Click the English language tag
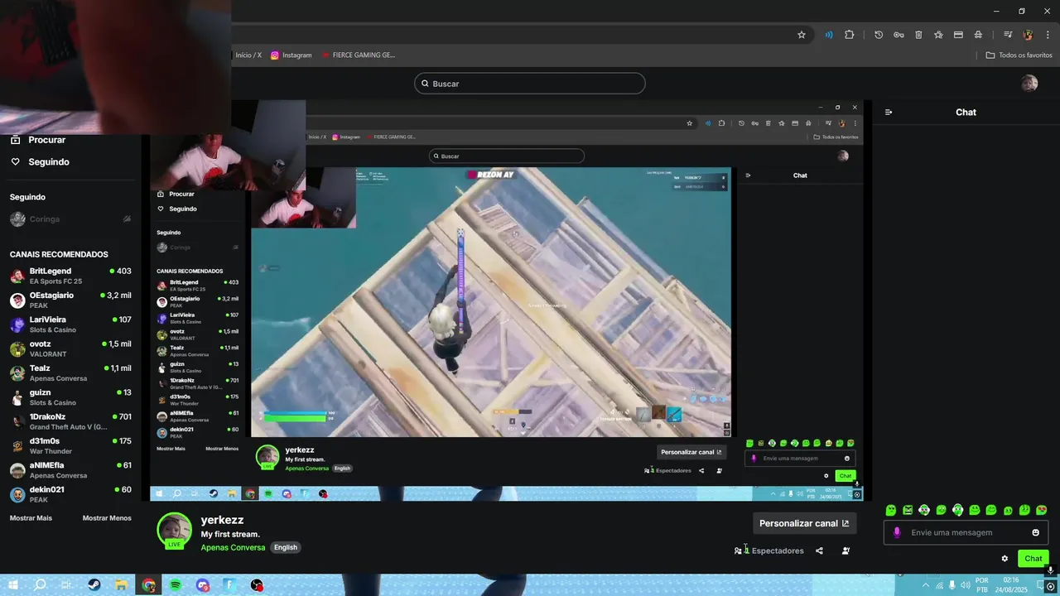This screenshot has height=596, width=1060. [x=286, y=547]
